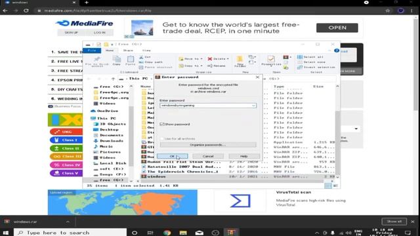
Task: Open Local Disk in the navigation pane
Action: click(x=110, y=163)
